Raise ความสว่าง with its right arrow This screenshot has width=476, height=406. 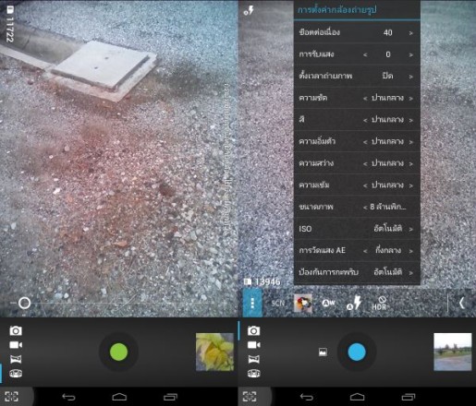point(411,164)
